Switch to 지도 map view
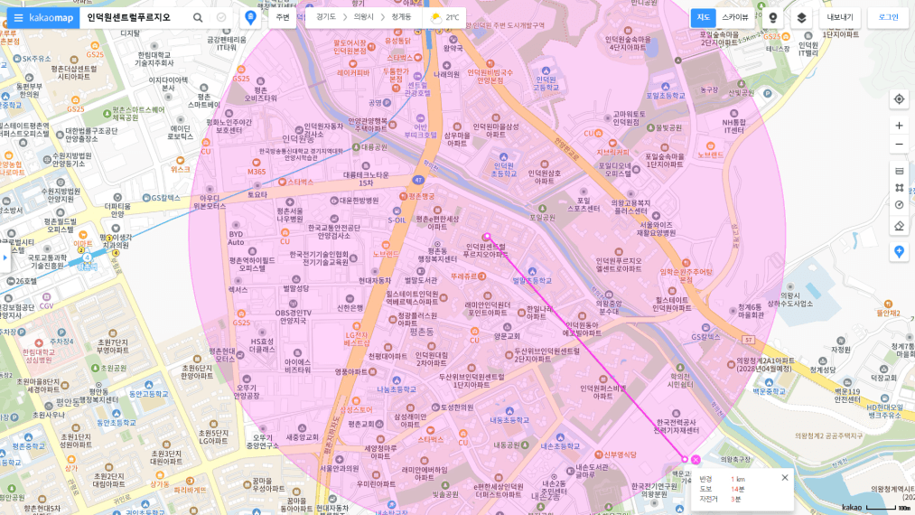 coord(703,17)
